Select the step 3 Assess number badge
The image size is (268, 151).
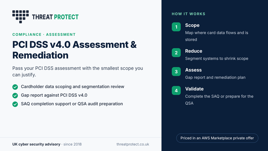tap(176, 72)
